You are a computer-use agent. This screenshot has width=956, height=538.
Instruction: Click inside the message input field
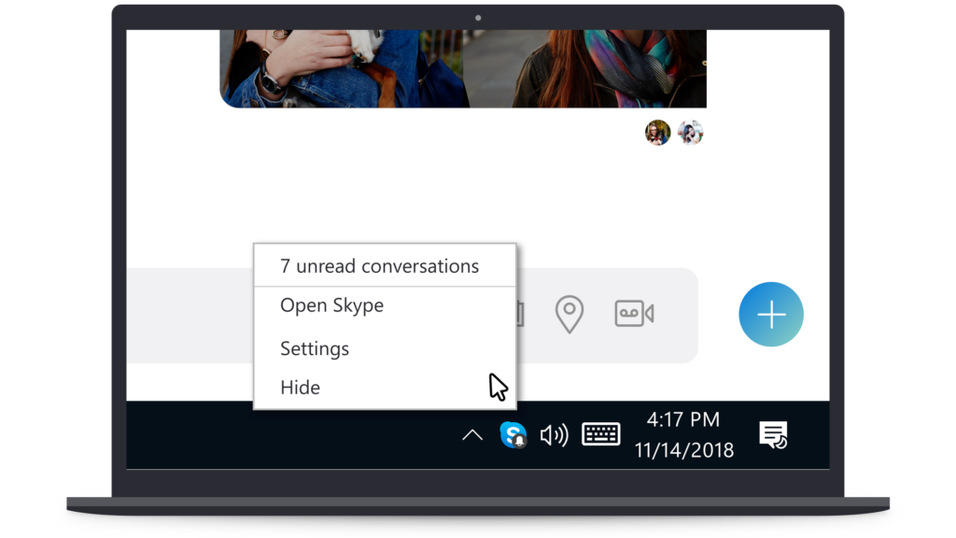point(187,315)
